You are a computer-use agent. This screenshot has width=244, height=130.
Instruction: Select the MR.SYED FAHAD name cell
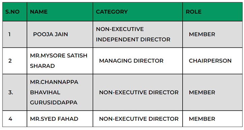pyautogui.click(x=60, y=119)
